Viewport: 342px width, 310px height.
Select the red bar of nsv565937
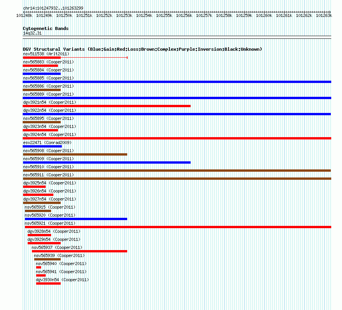[80, 251]
